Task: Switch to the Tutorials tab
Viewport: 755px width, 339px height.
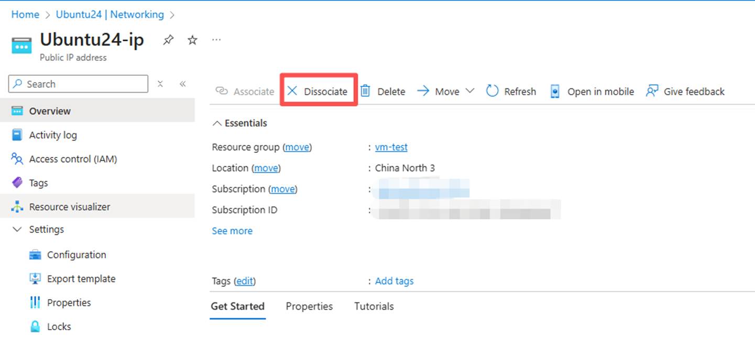Action: pyautogui.click(x=374, y=307)
